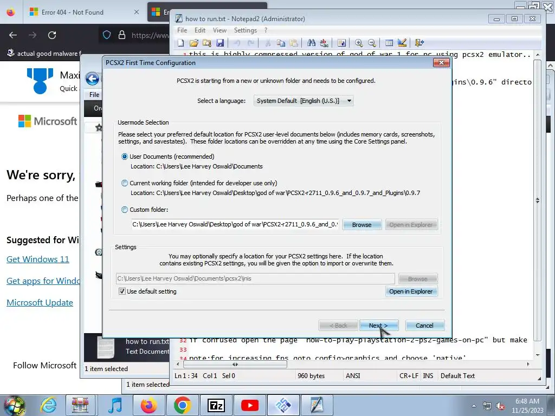
Task: Click the Open file icon in Notepad2
Action: 193,43
